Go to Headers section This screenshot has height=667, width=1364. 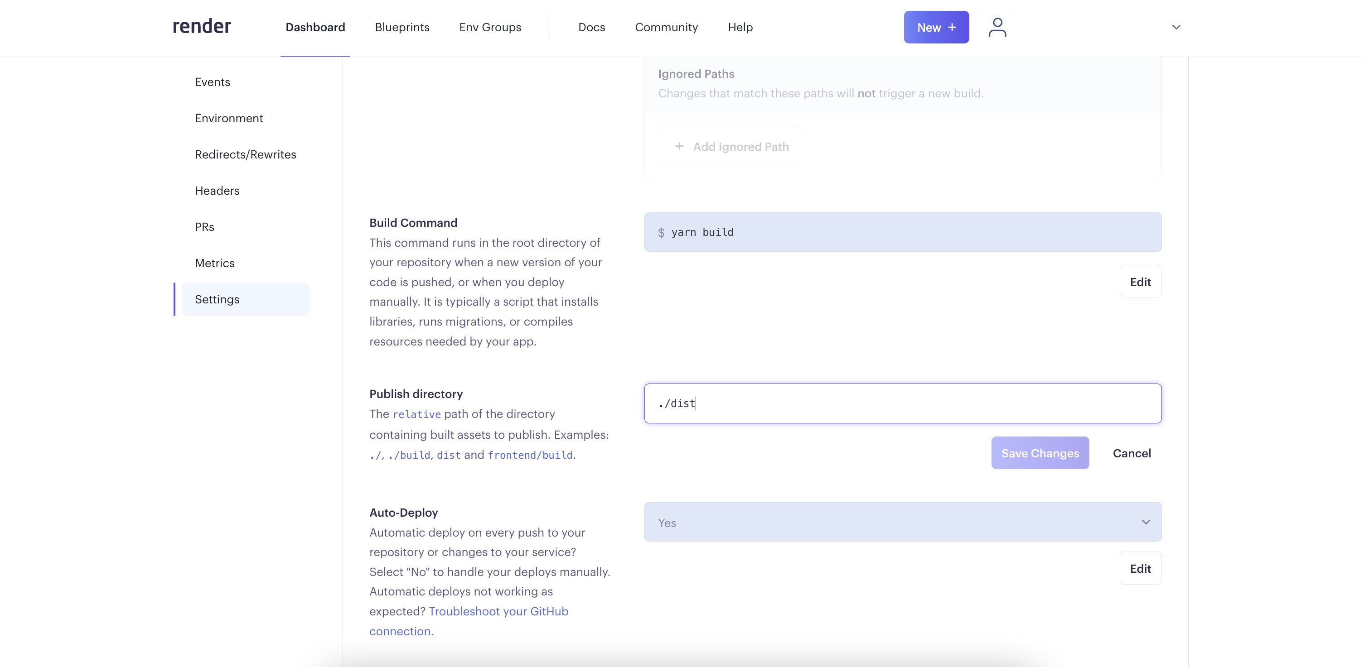coord(217,191)
